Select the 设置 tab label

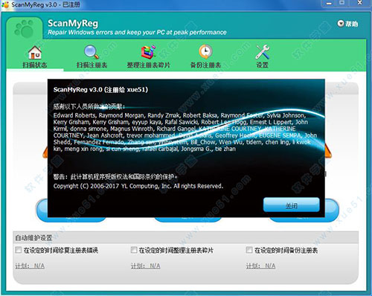(263, 65)
